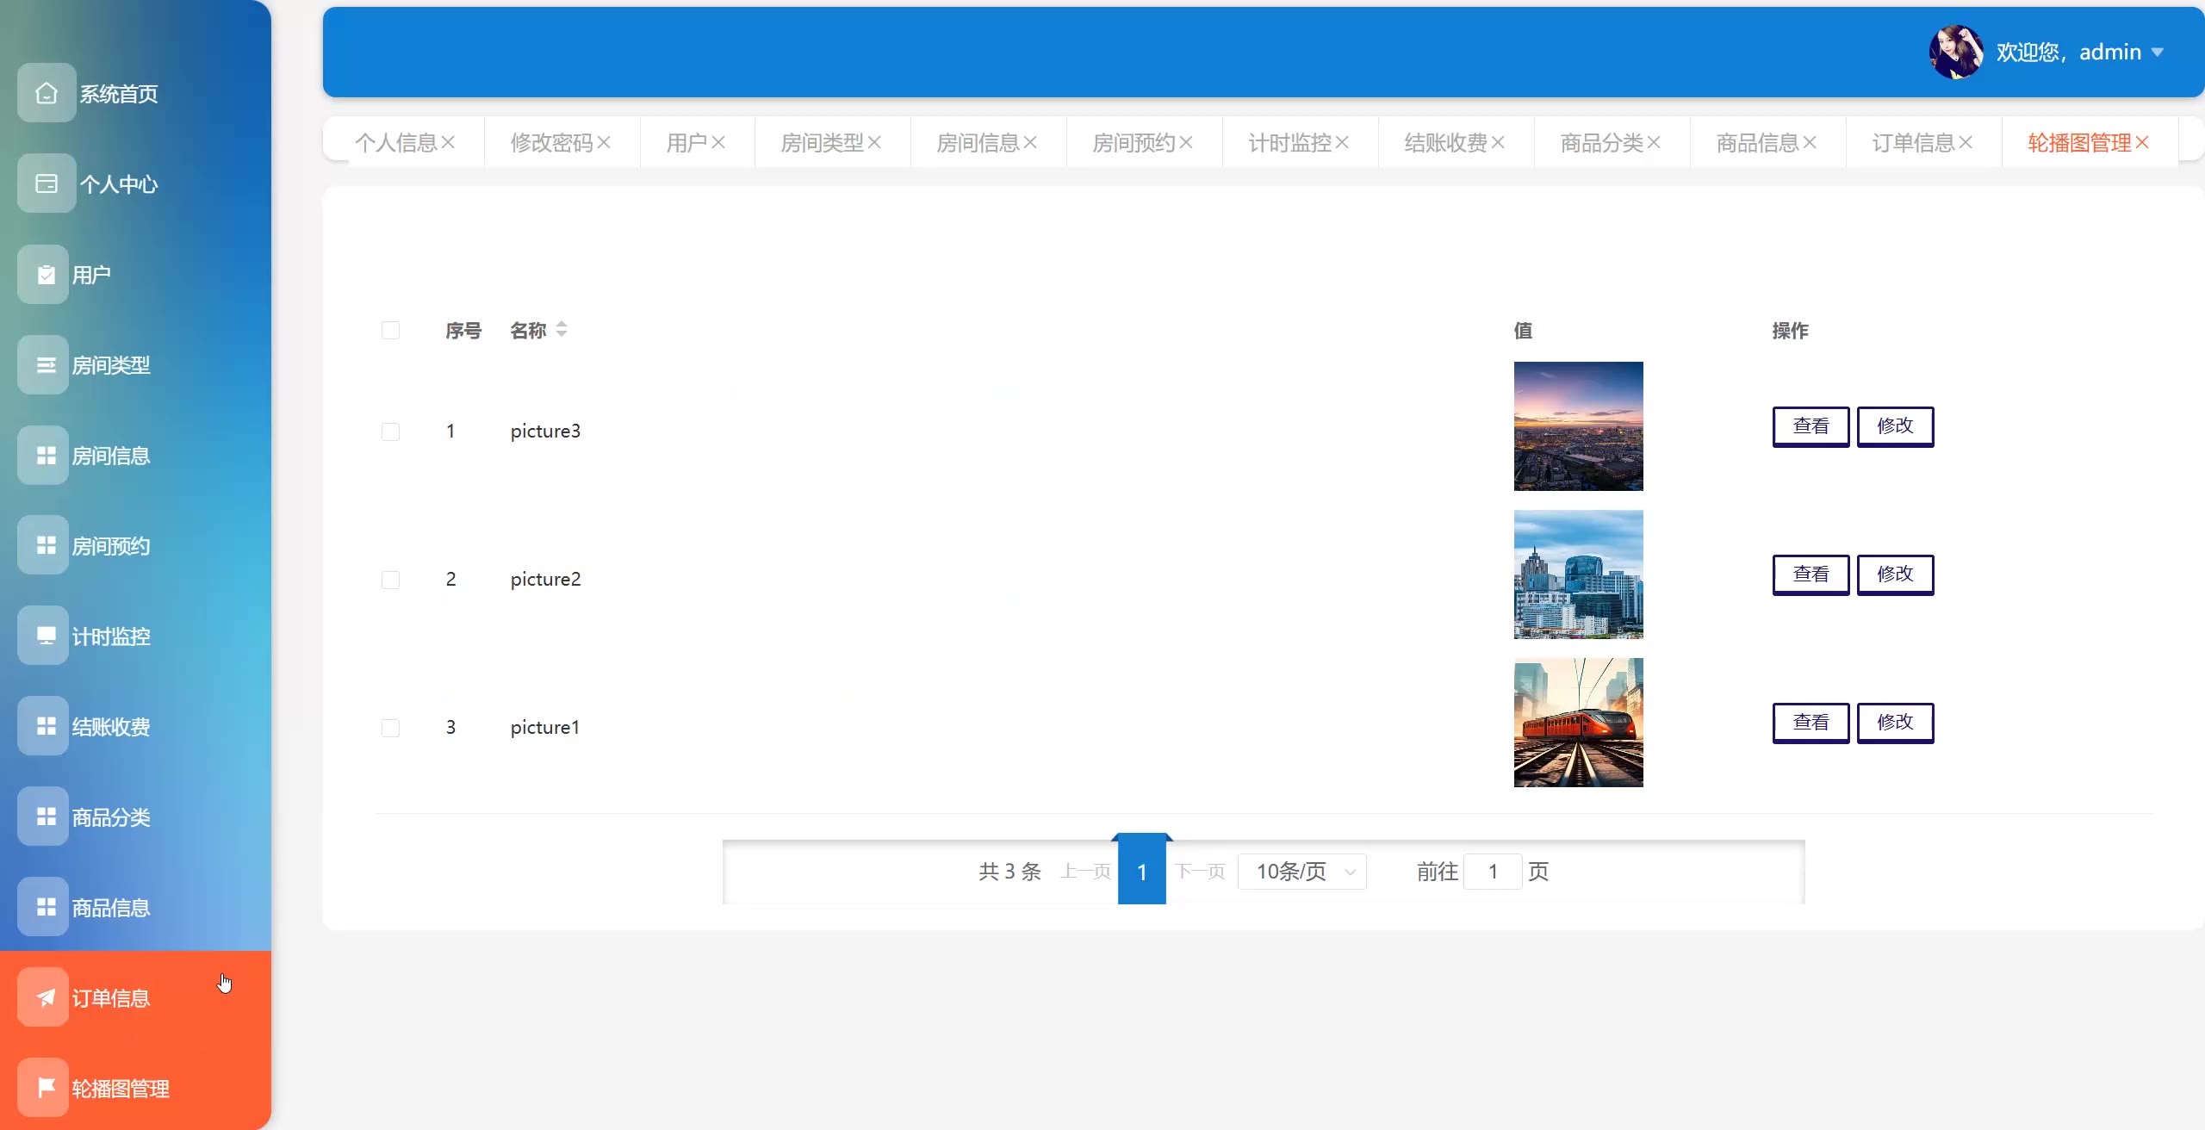Click the list icon beside 房间类型

click(x=47, y=365)
